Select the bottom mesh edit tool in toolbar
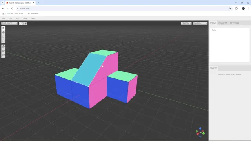The image size is (251, 141). click(4, 55)
